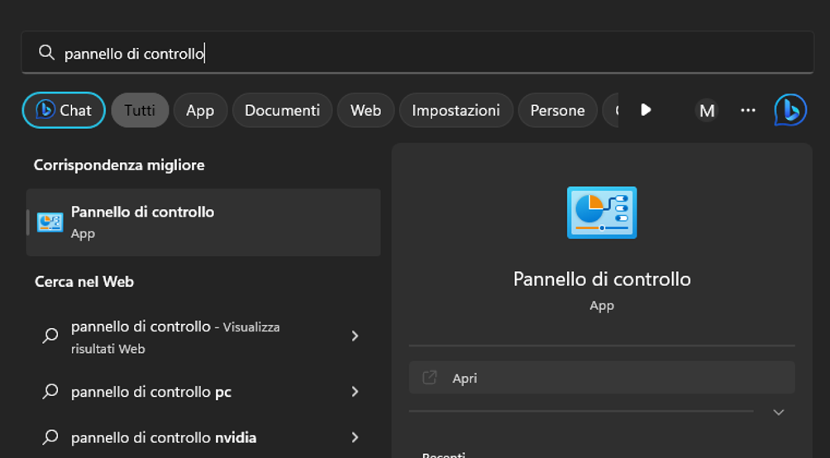This screenshot has height=458, width=830.
Task: Launch Bing chat icon at top right
Action: pyautogui.click(x=790, y=110)
